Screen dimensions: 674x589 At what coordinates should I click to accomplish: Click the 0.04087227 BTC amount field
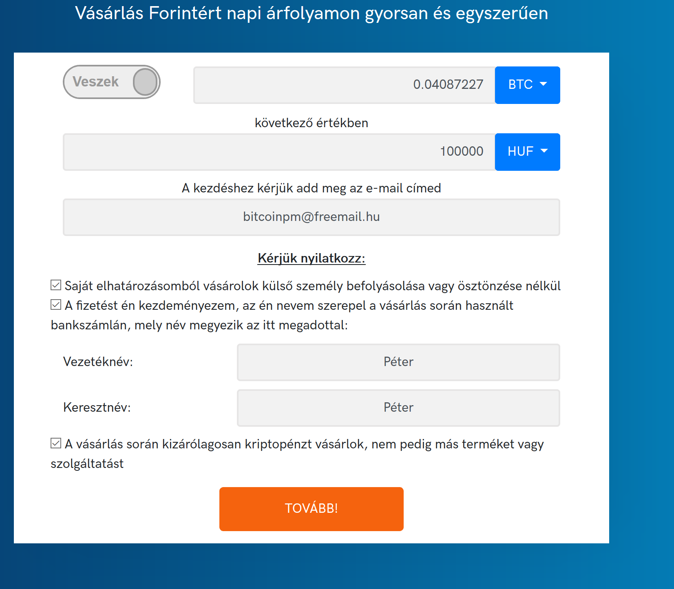(x=344, y=85)
